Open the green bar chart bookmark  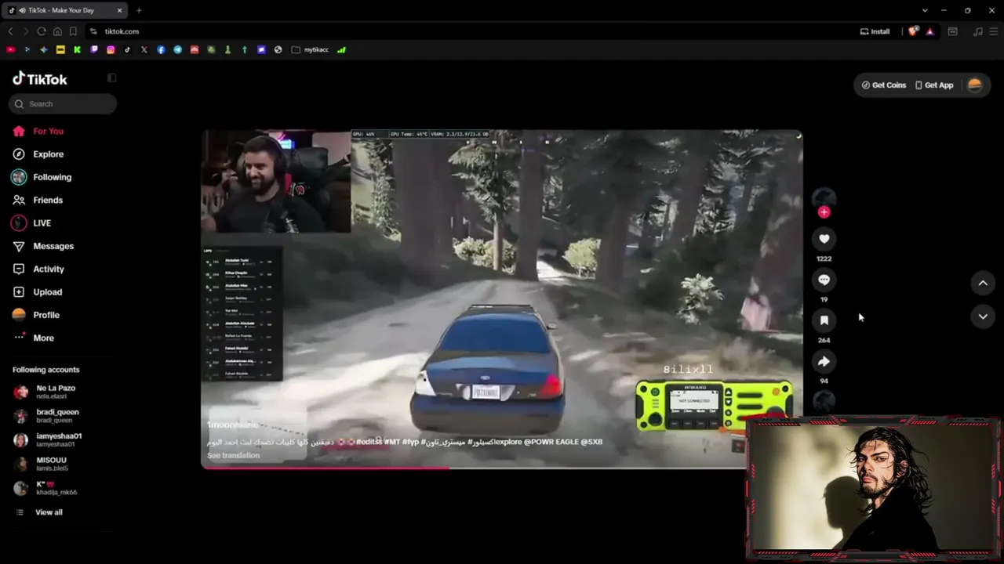coord(341,49)
